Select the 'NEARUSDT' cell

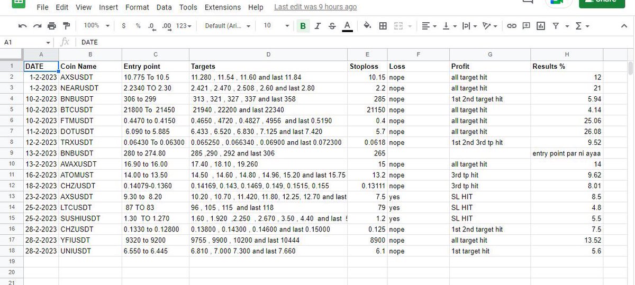click(x=90, y=88)
